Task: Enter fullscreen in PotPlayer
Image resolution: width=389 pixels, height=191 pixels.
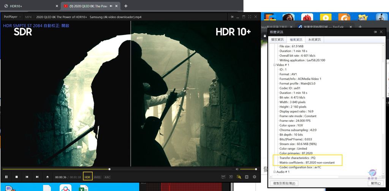Action: tap(249, 17)
